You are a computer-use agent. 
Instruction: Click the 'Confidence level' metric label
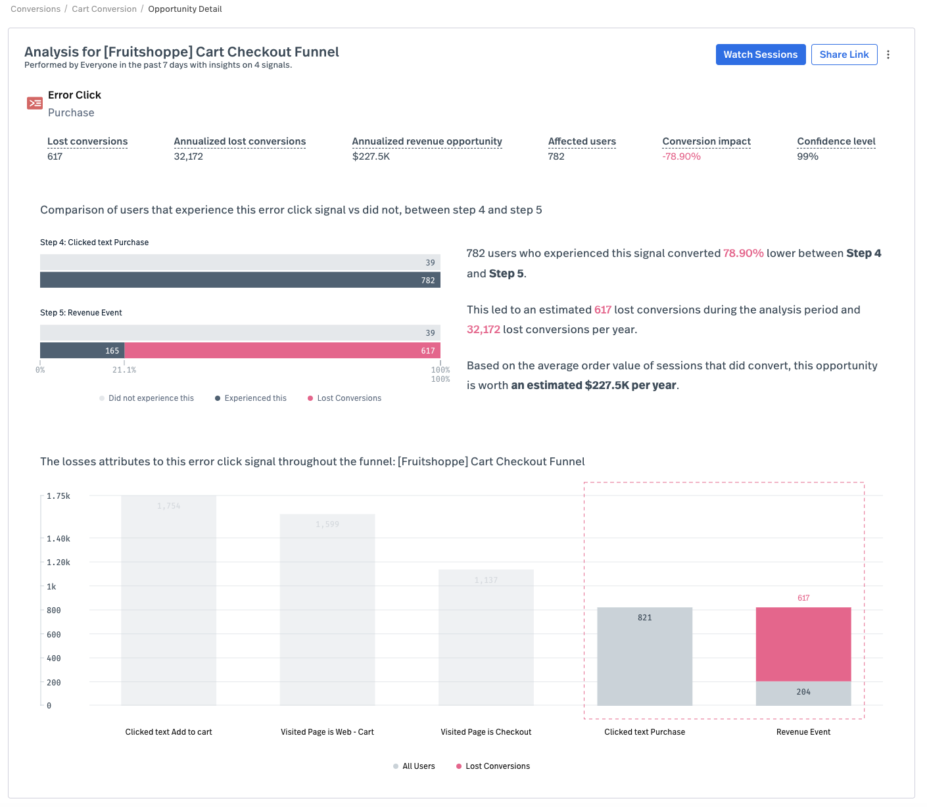tap(836, 141)
